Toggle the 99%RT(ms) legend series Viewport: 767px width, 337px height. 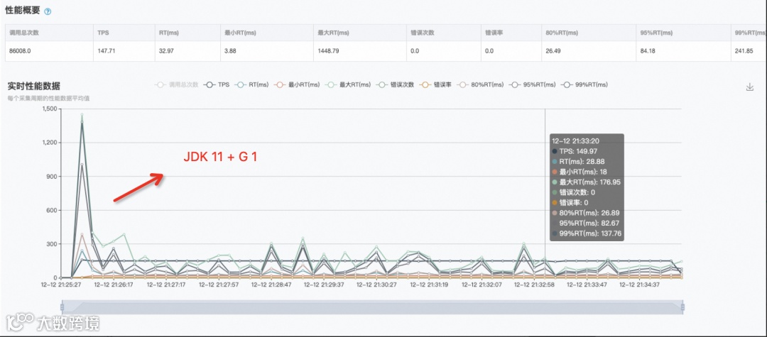(x=584, y=84)
